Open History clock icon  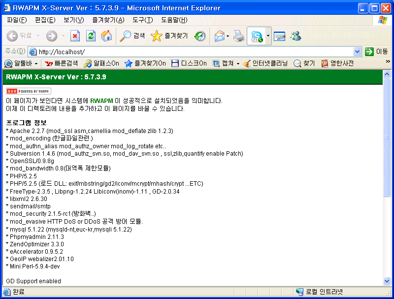tap(200, 36)
